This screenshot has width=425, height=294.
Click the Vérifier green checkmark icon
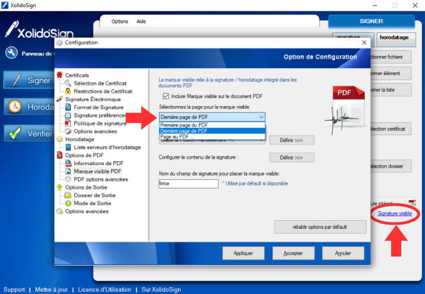click(x=14, y=133)
